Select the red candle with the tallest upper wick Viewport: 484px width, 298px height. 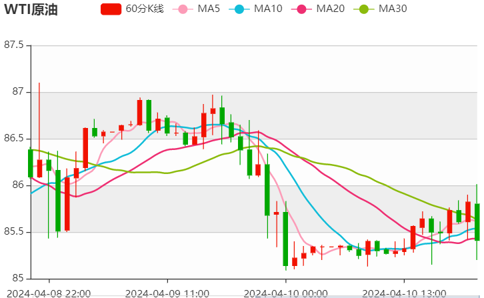[x=39, y=168]
